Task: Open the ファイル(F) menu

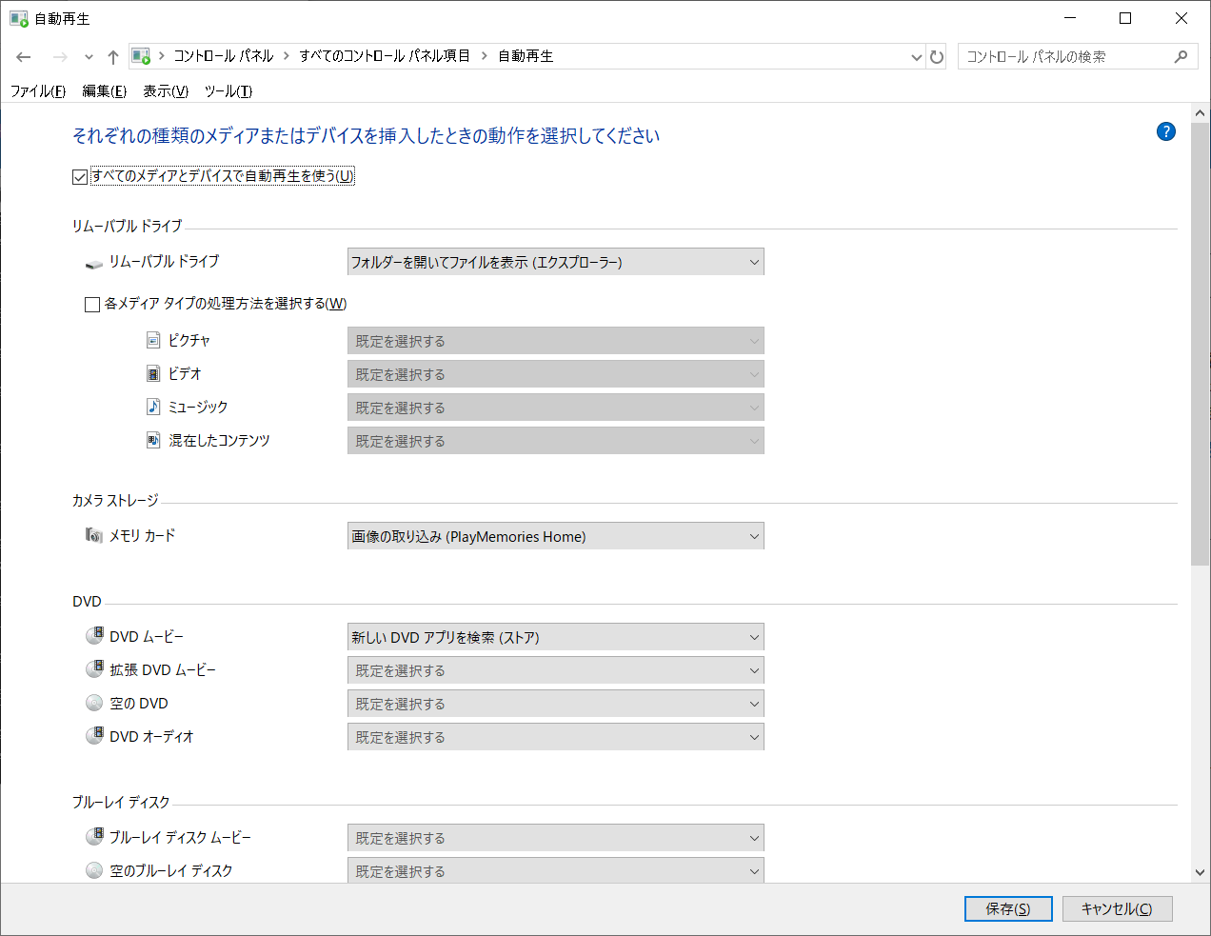Action: click(38, 91)
